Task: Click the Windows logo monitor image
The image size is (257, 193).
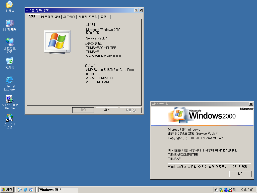Action: 57,42
